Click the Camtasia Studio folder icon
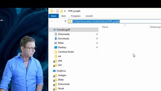The height and width of the screenshot is (91, 161). click(56, 52)
